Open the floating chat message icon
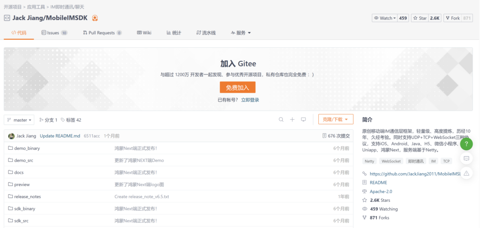 pos(466,159)
